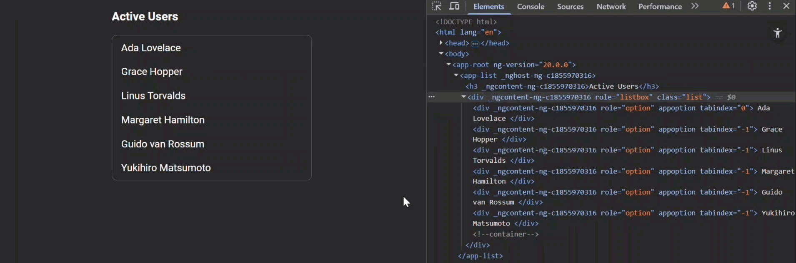Collapse the app-list node

coord(456,75)
